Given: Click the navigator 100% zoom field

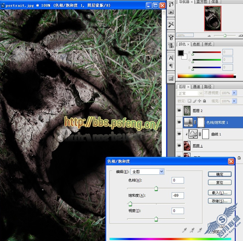Looking at the screenshot, I should click(185, 35).
